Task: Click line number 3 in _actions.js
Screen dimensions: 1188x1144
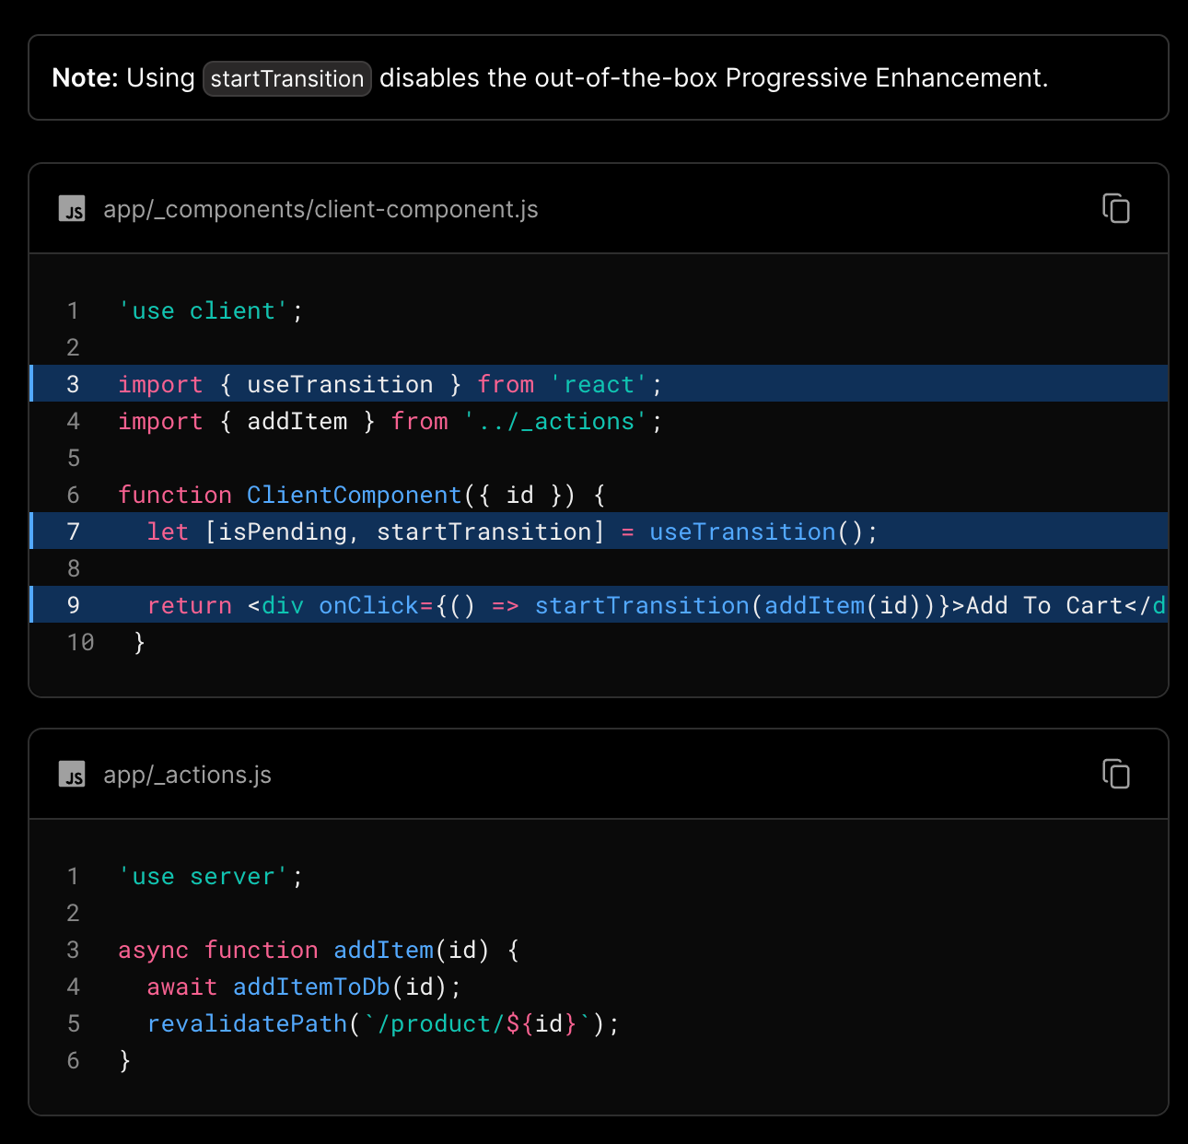Action: tap(72, 950)
